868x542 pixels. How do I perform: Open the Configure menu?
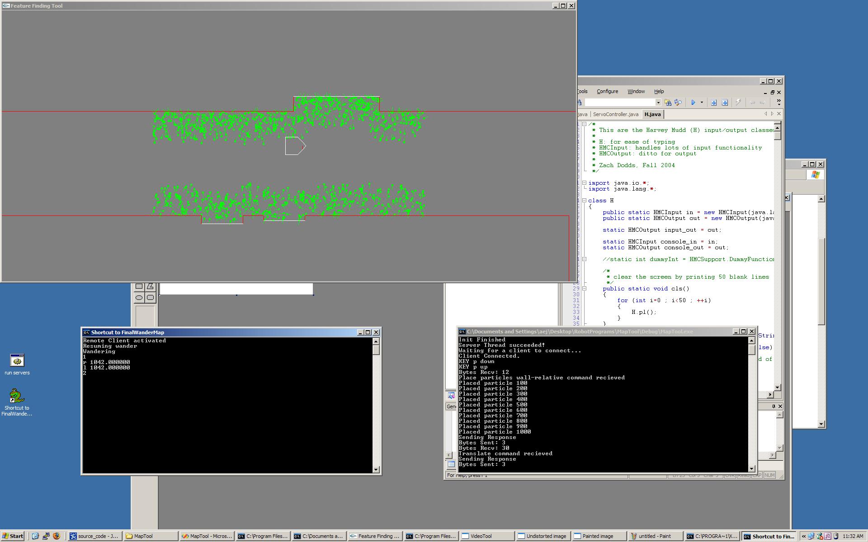click(x=607, y=91)
